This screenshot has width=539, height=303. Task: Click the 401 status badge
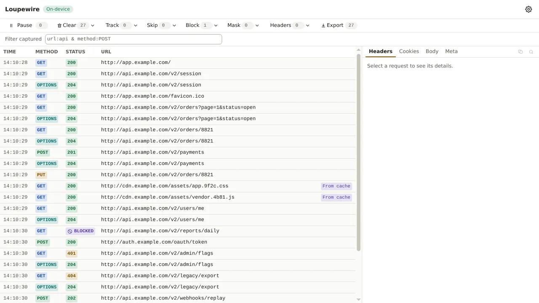[x=72, y=253]
